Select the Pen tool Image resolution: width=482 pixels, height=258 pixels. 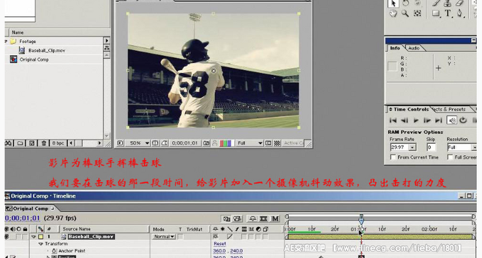coord(460,13)
